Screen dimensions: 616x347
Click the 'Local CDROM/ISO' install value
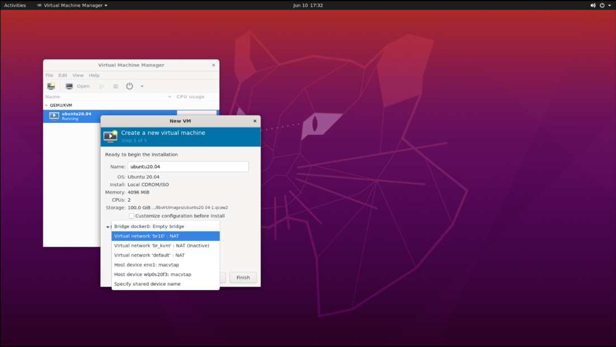click(148, 184)
